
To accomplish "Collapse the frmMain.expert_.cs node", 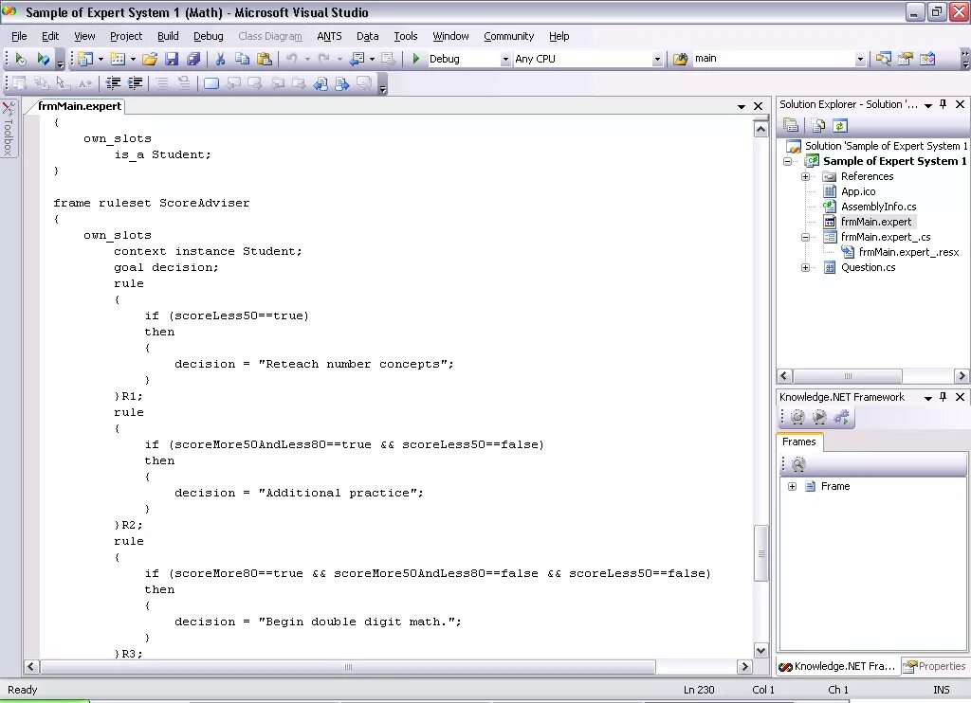I will point(805,237).
